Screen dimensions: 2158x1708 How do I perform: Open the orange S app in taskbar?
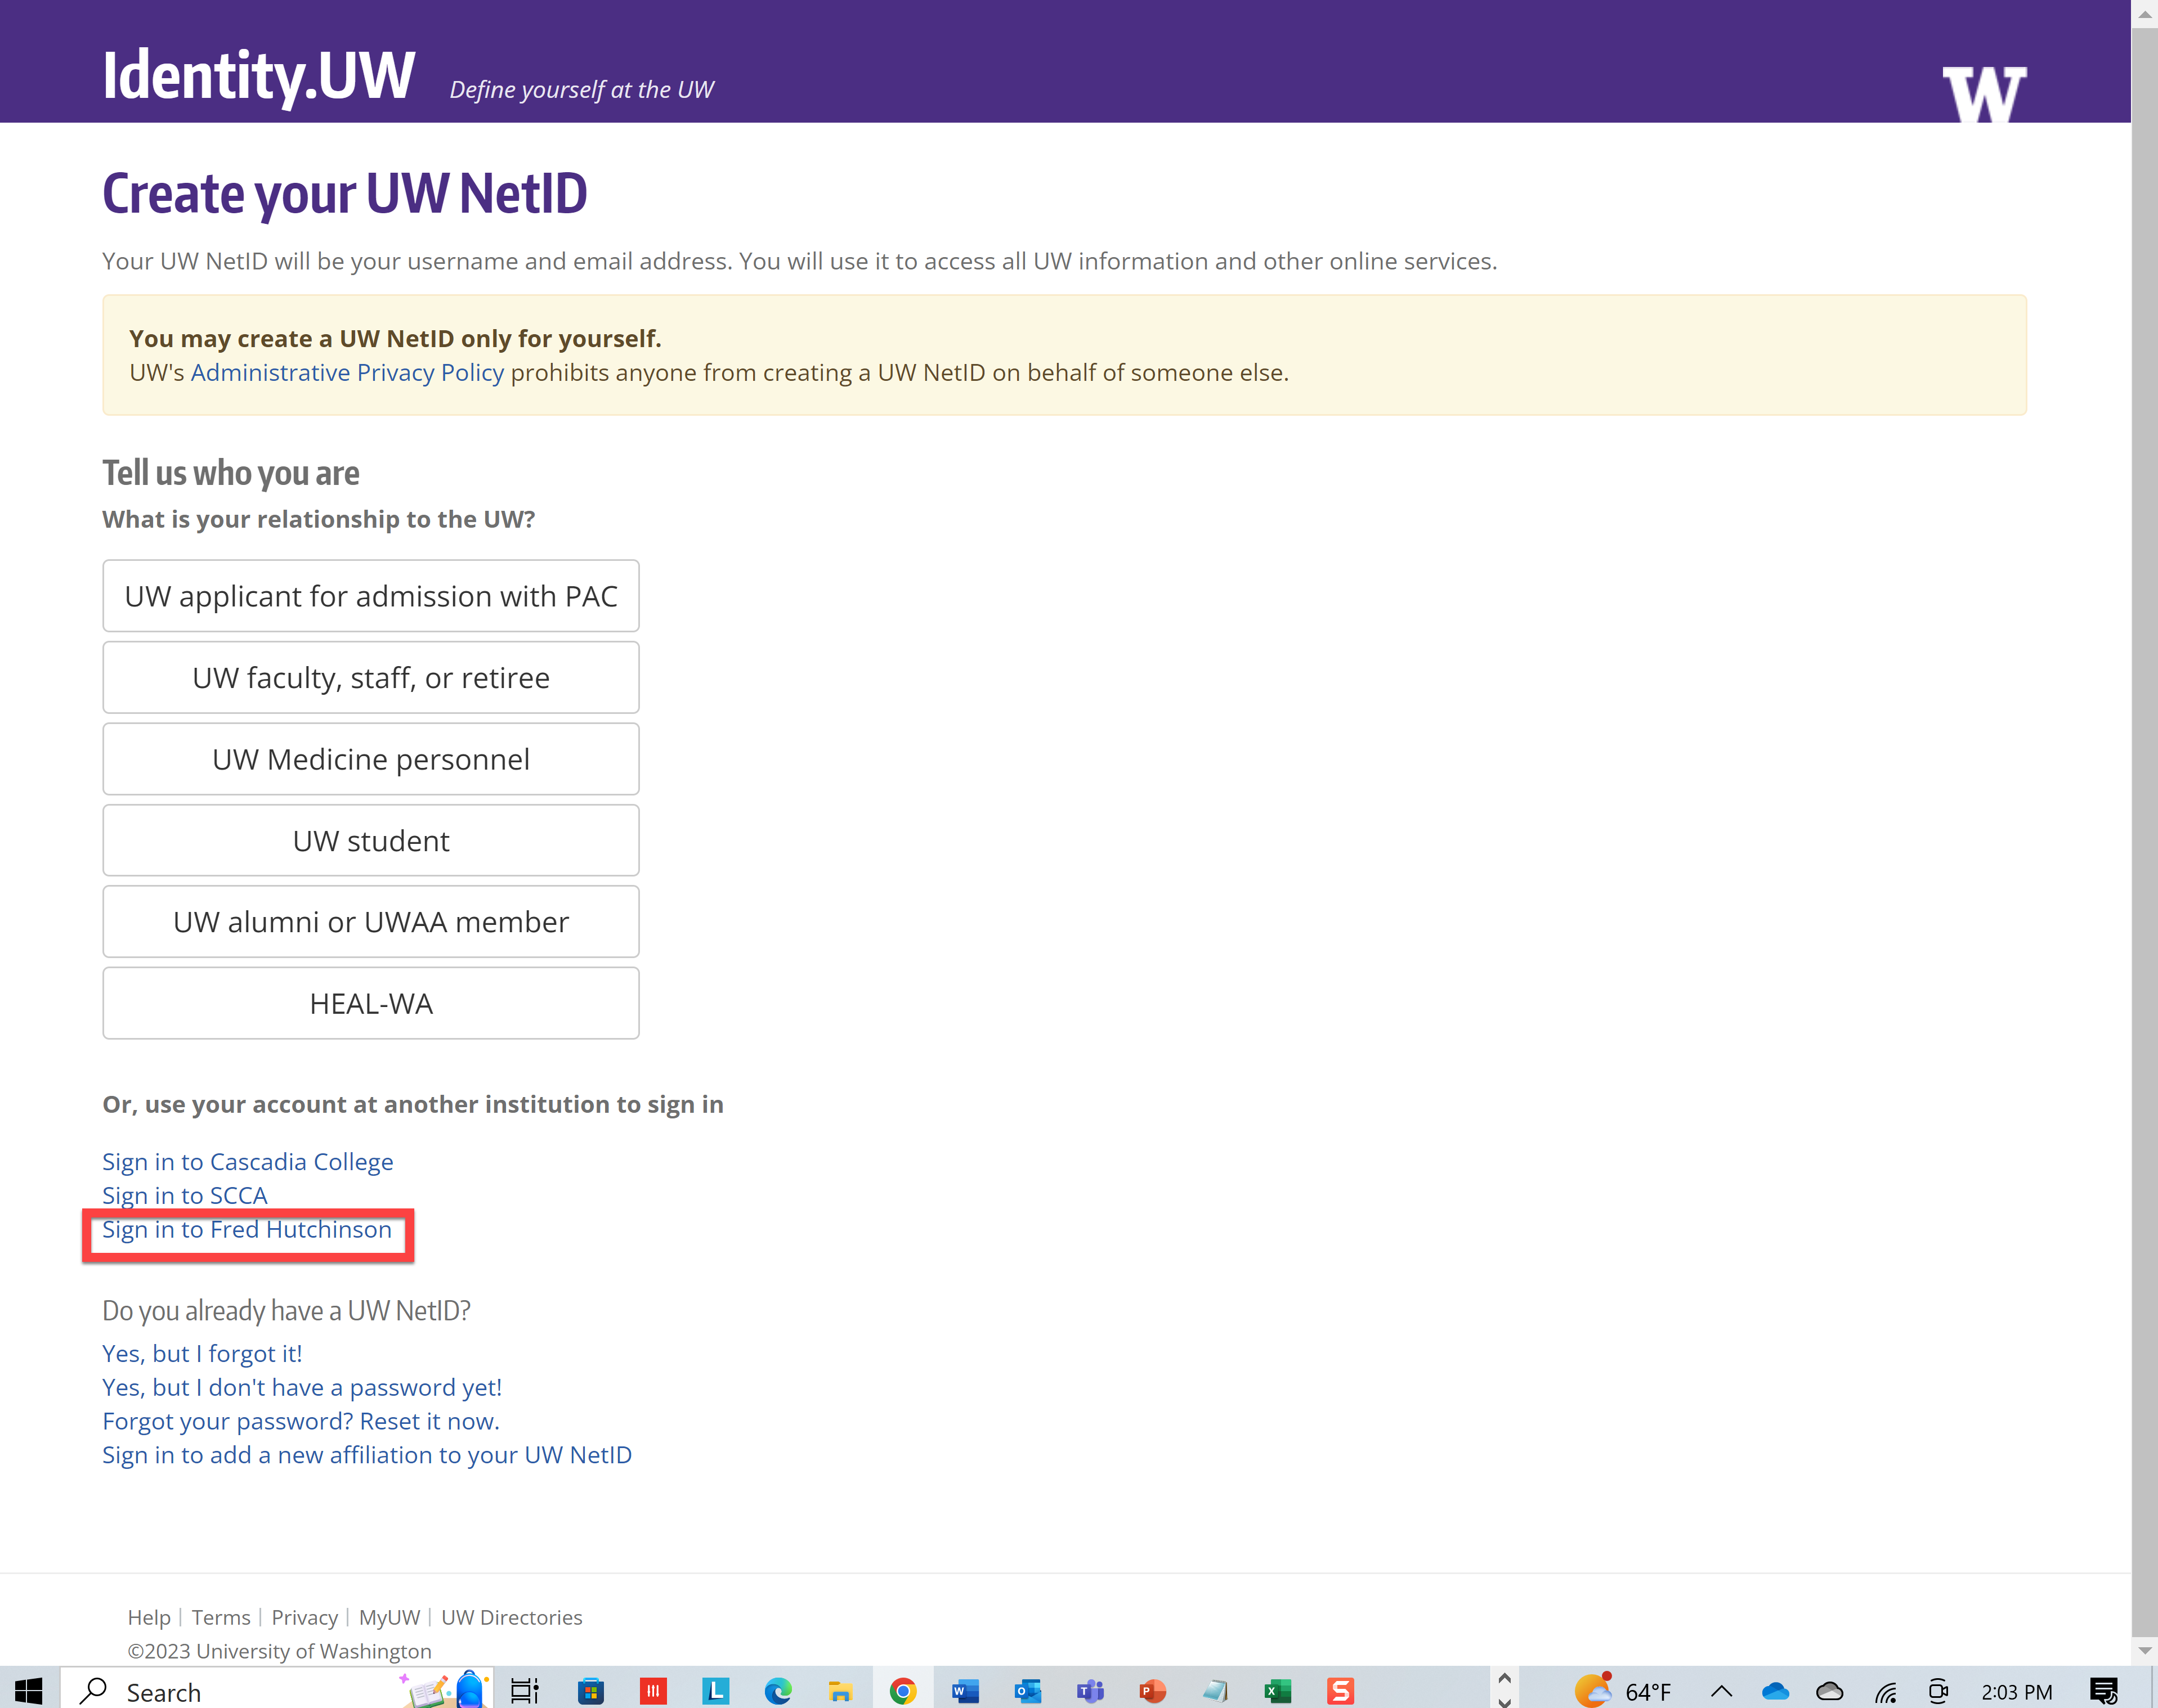(x=1340, y=1691)
